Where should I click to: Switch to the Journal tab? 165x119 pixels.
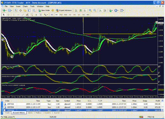56,113
